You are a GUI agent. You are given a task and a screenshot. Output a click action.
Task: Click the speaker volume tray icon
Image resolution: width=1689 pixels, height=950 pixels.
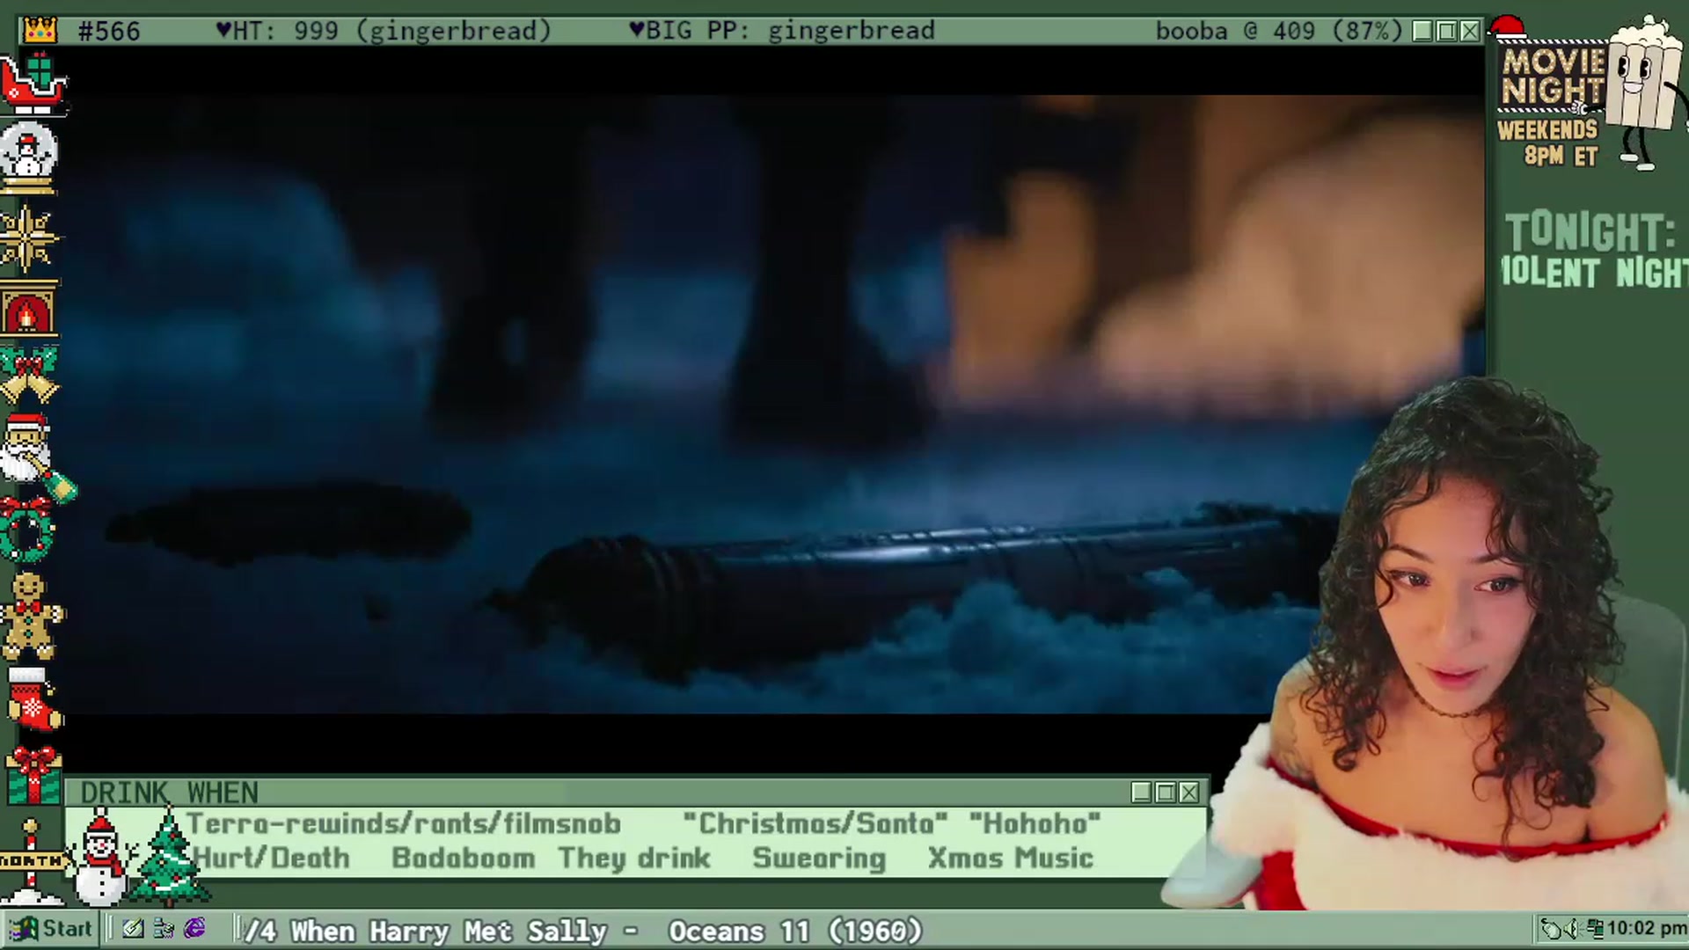coord(1571,929)
